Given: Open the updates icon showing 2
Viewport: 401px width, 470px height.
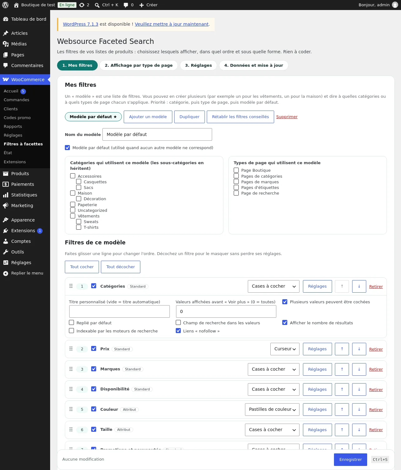Looking at the screenshot, I should (x=84, y=5).
